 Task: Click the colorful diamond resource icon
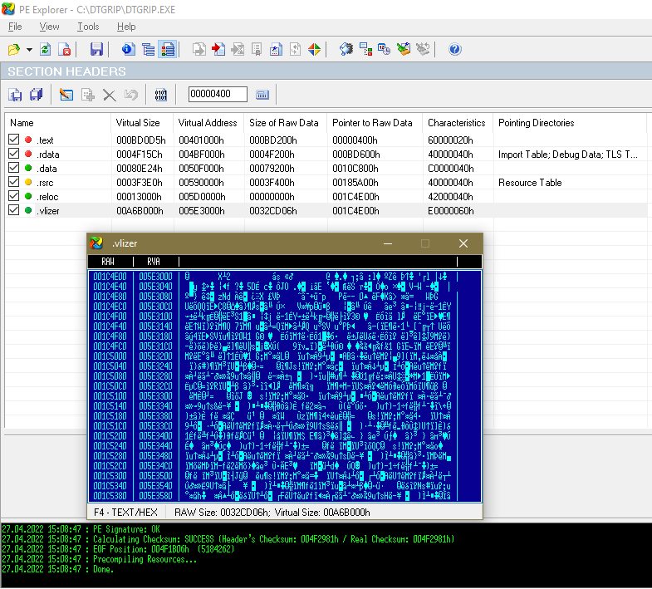[x=315, y=50]
